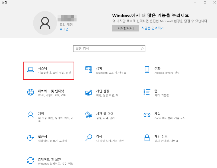Screen dimensions: 217x168
Task: Close the 설정 window
Action: click(214, 2)
